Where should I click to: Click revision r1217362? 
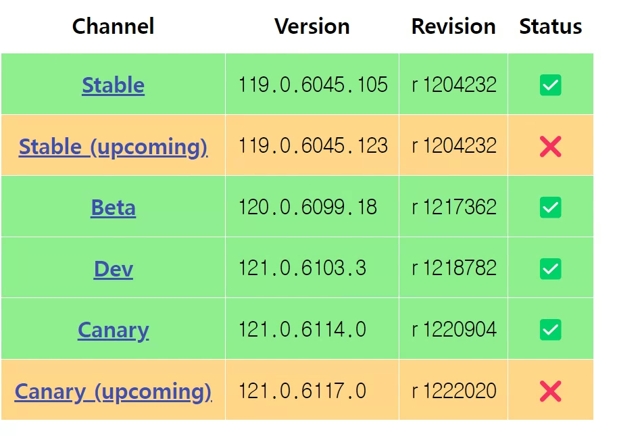tap(453, 207)
